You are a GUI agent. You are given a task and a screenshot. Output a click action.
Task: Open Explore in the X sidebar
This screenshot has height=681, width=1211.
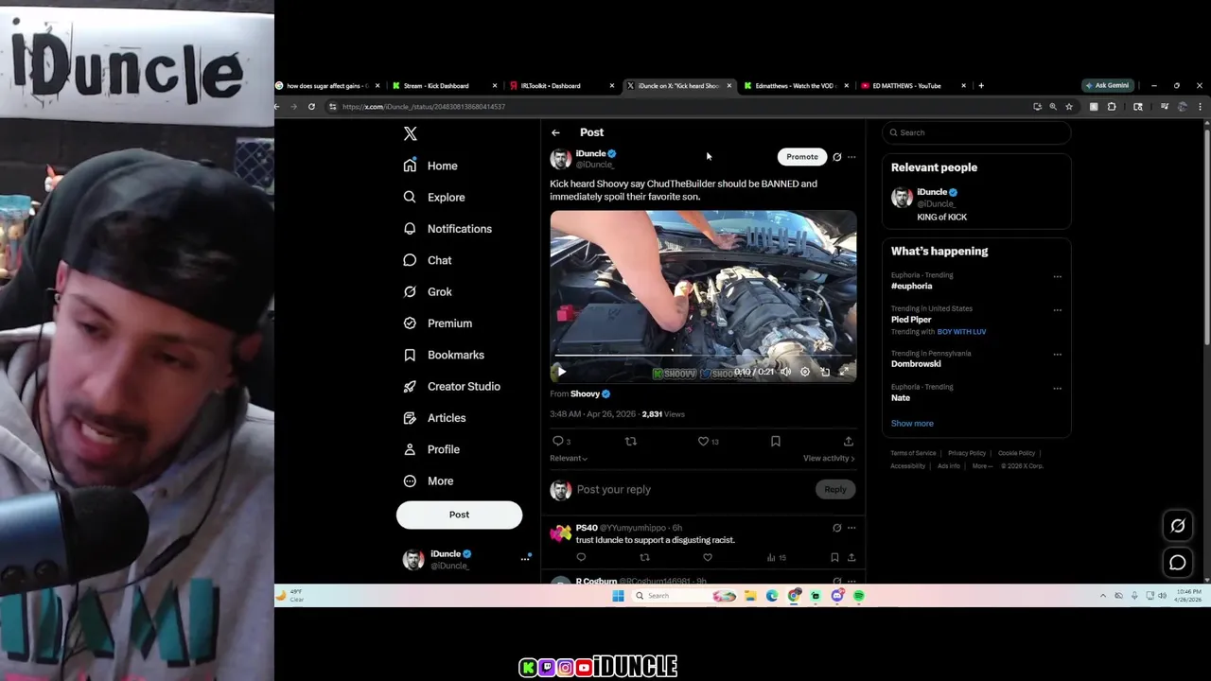coord(434,197)
